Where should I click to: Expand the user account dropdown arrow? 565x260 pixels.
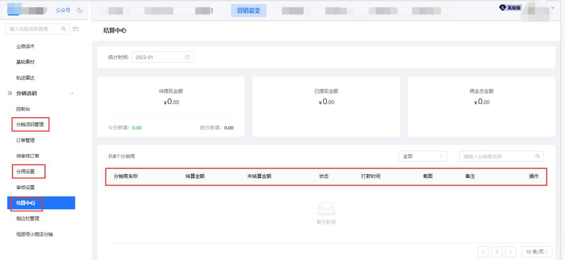(553, 7)
